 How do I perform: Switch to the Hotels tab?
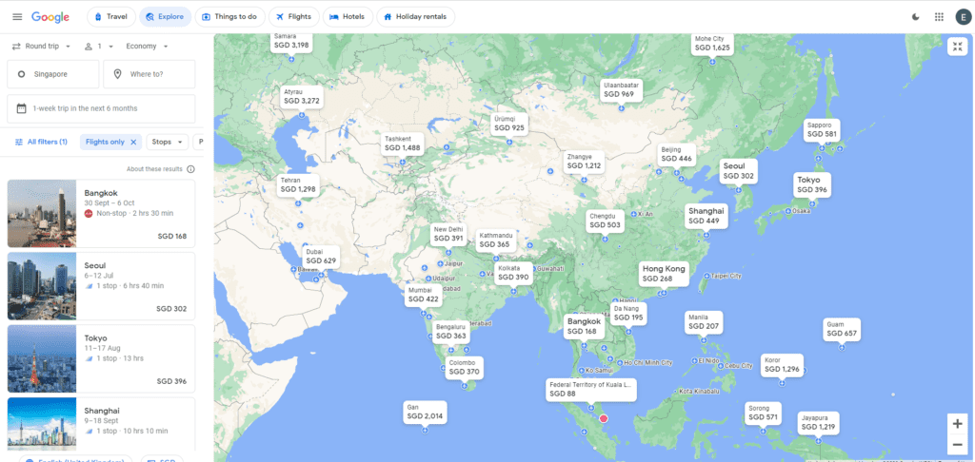pos(348,17)
